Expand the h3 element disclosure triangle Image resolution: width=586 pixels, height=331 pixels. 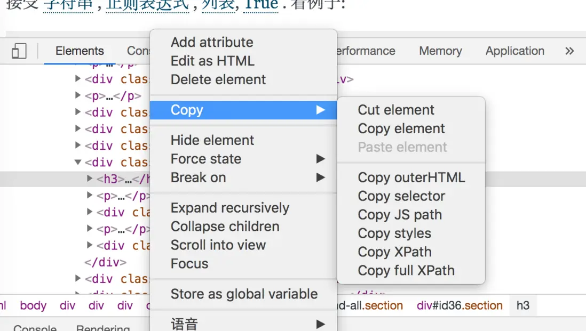90,179
